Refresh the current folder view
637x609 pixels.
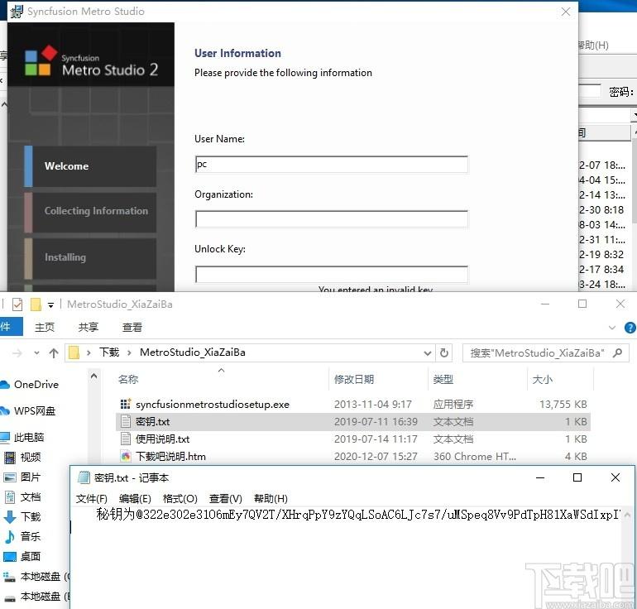tap(445, 352)
